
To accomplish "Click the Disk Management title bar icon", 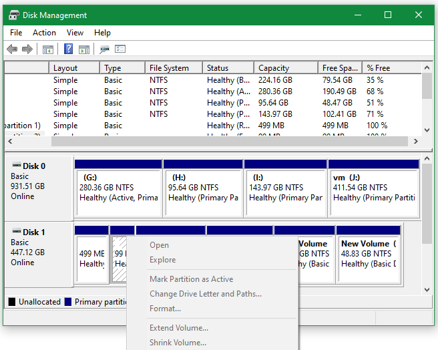I will 13,15.
